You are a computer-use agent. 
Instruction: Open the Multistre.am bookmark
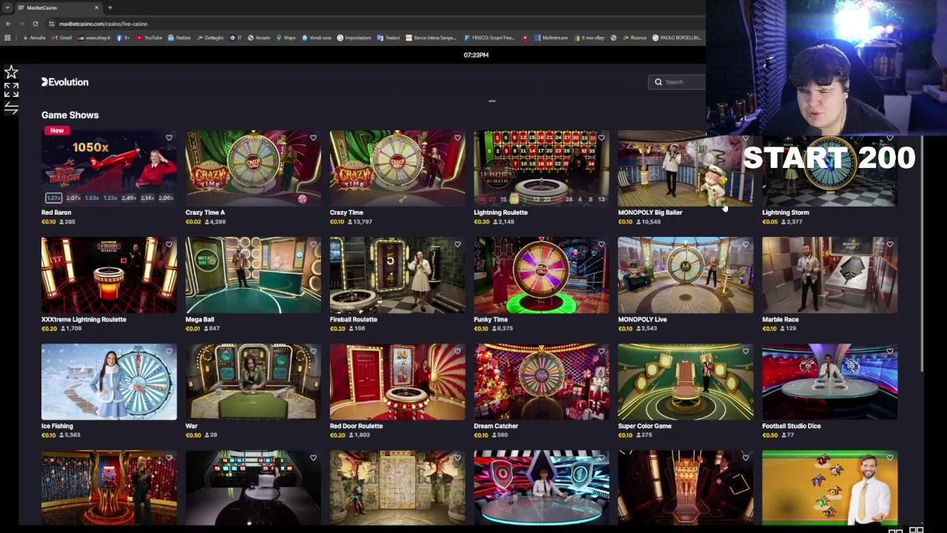[550, 38]
